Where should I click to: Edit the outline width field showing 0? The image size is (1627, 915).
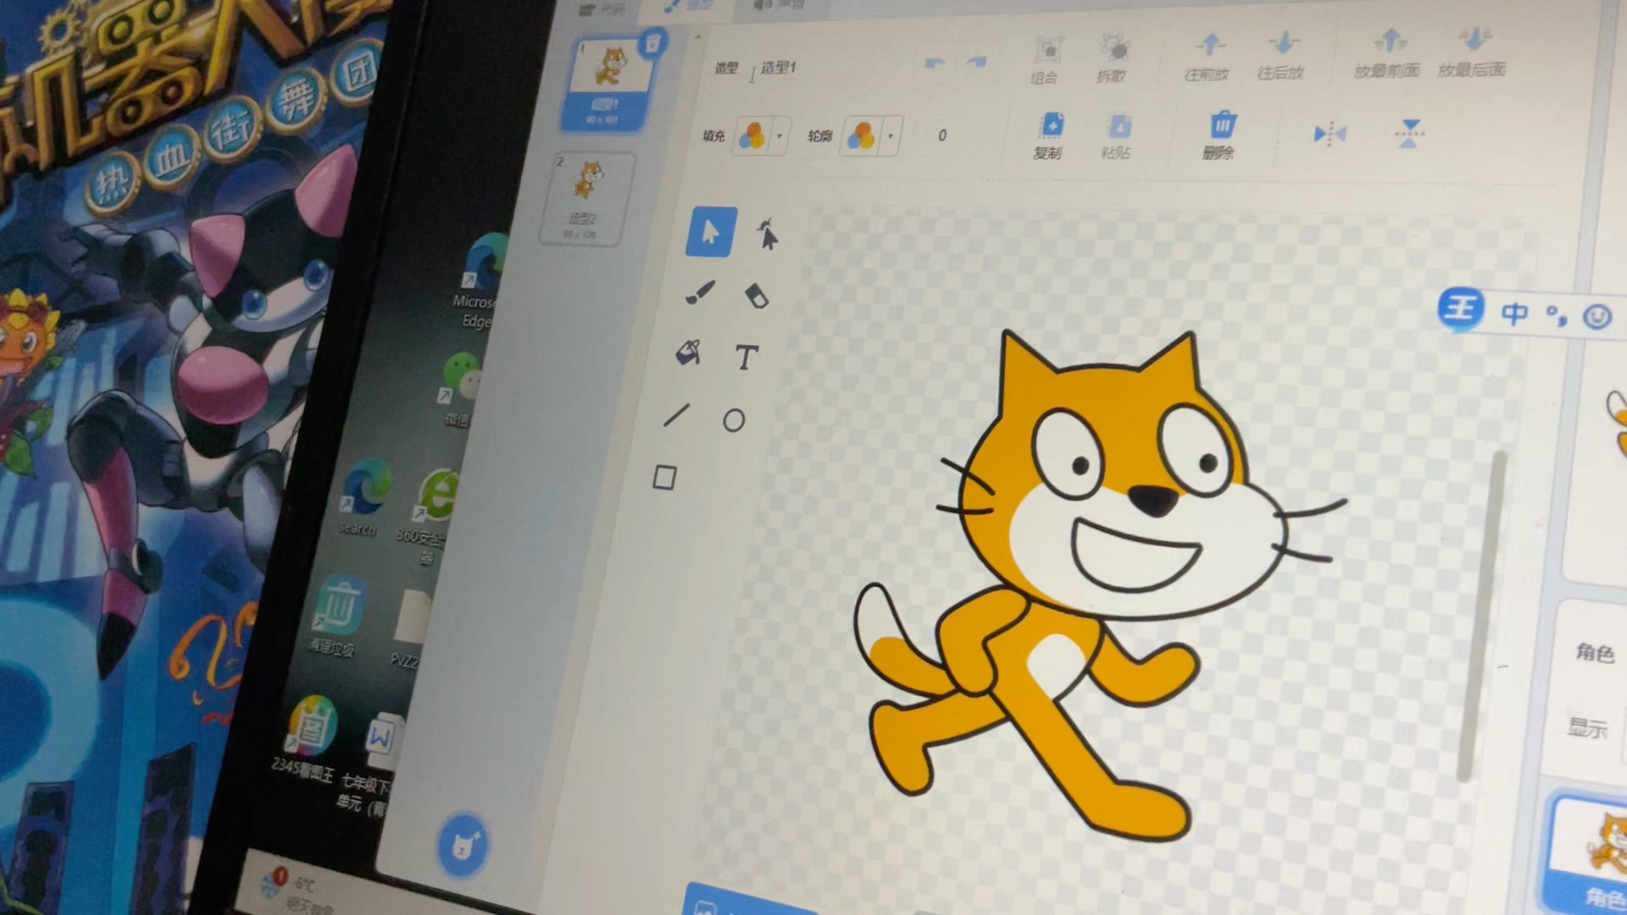[x=942, y=136]
